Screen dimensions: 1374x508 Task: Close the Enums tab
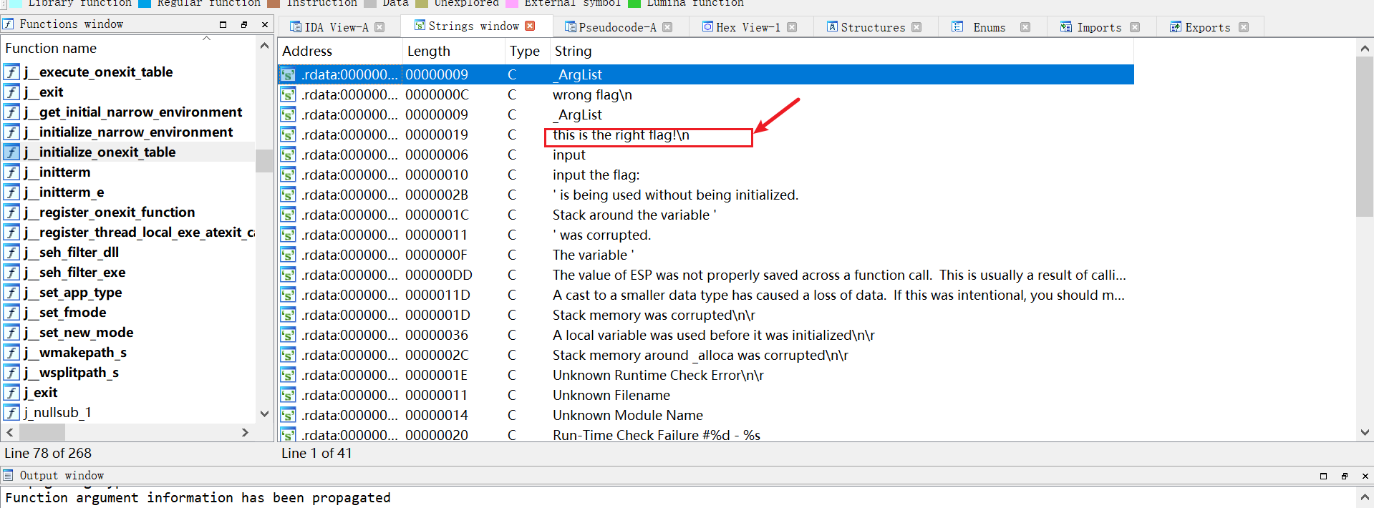pos(1025,27)
